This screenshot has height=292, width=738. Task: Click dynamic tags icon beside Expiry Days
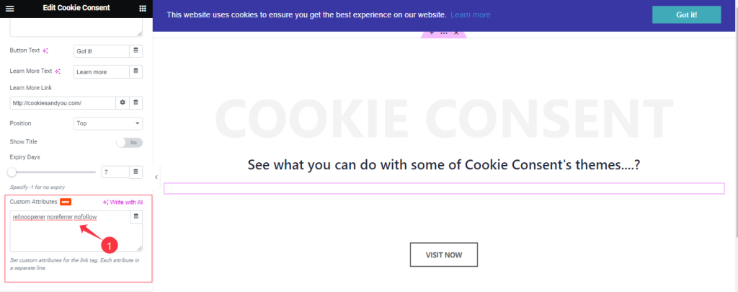point(135,172)
